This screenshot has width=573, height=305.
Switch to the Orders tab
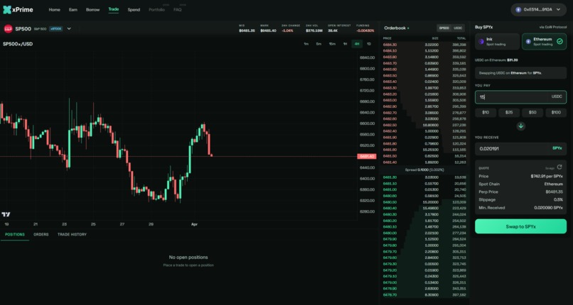click(41, 235)
